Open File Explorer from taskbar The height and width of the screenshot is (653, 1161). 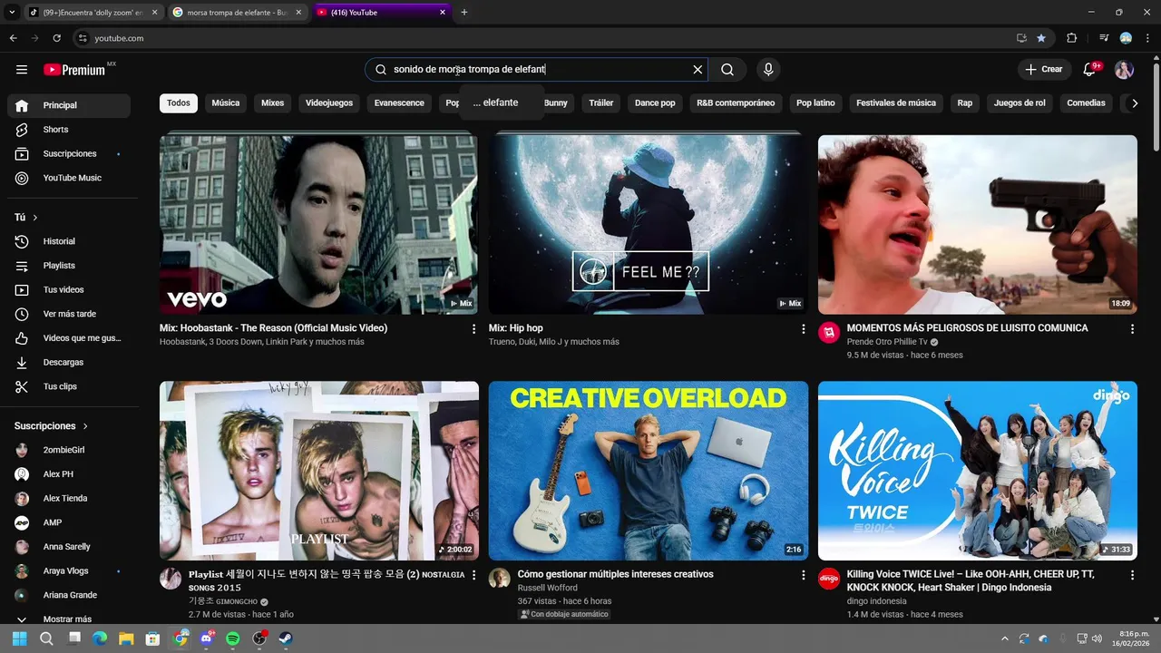(126, 638)
